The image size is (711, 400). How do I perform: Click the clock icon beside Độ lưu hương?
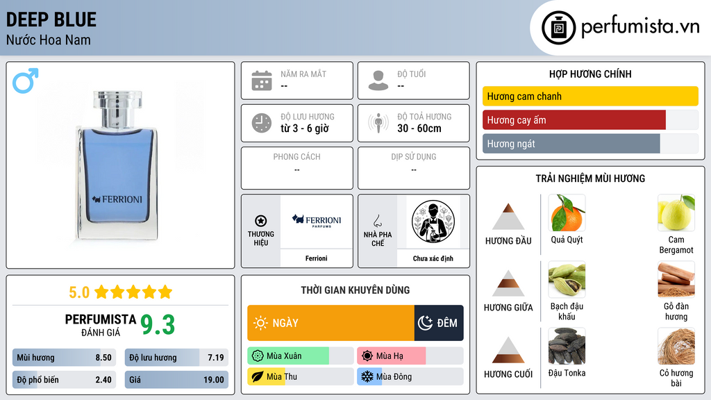click(x=262, y=123)
